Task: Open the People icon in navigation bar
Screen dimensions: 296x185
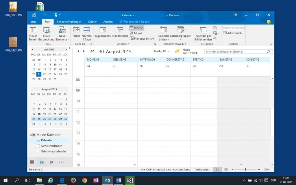Action: [51, 162]
